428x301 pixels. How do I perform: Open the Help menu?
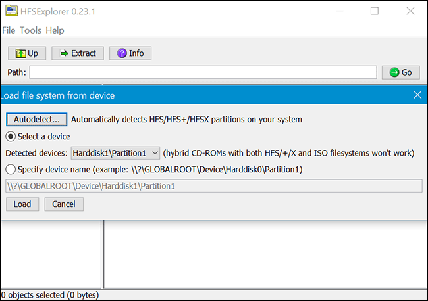pos(55,30)
